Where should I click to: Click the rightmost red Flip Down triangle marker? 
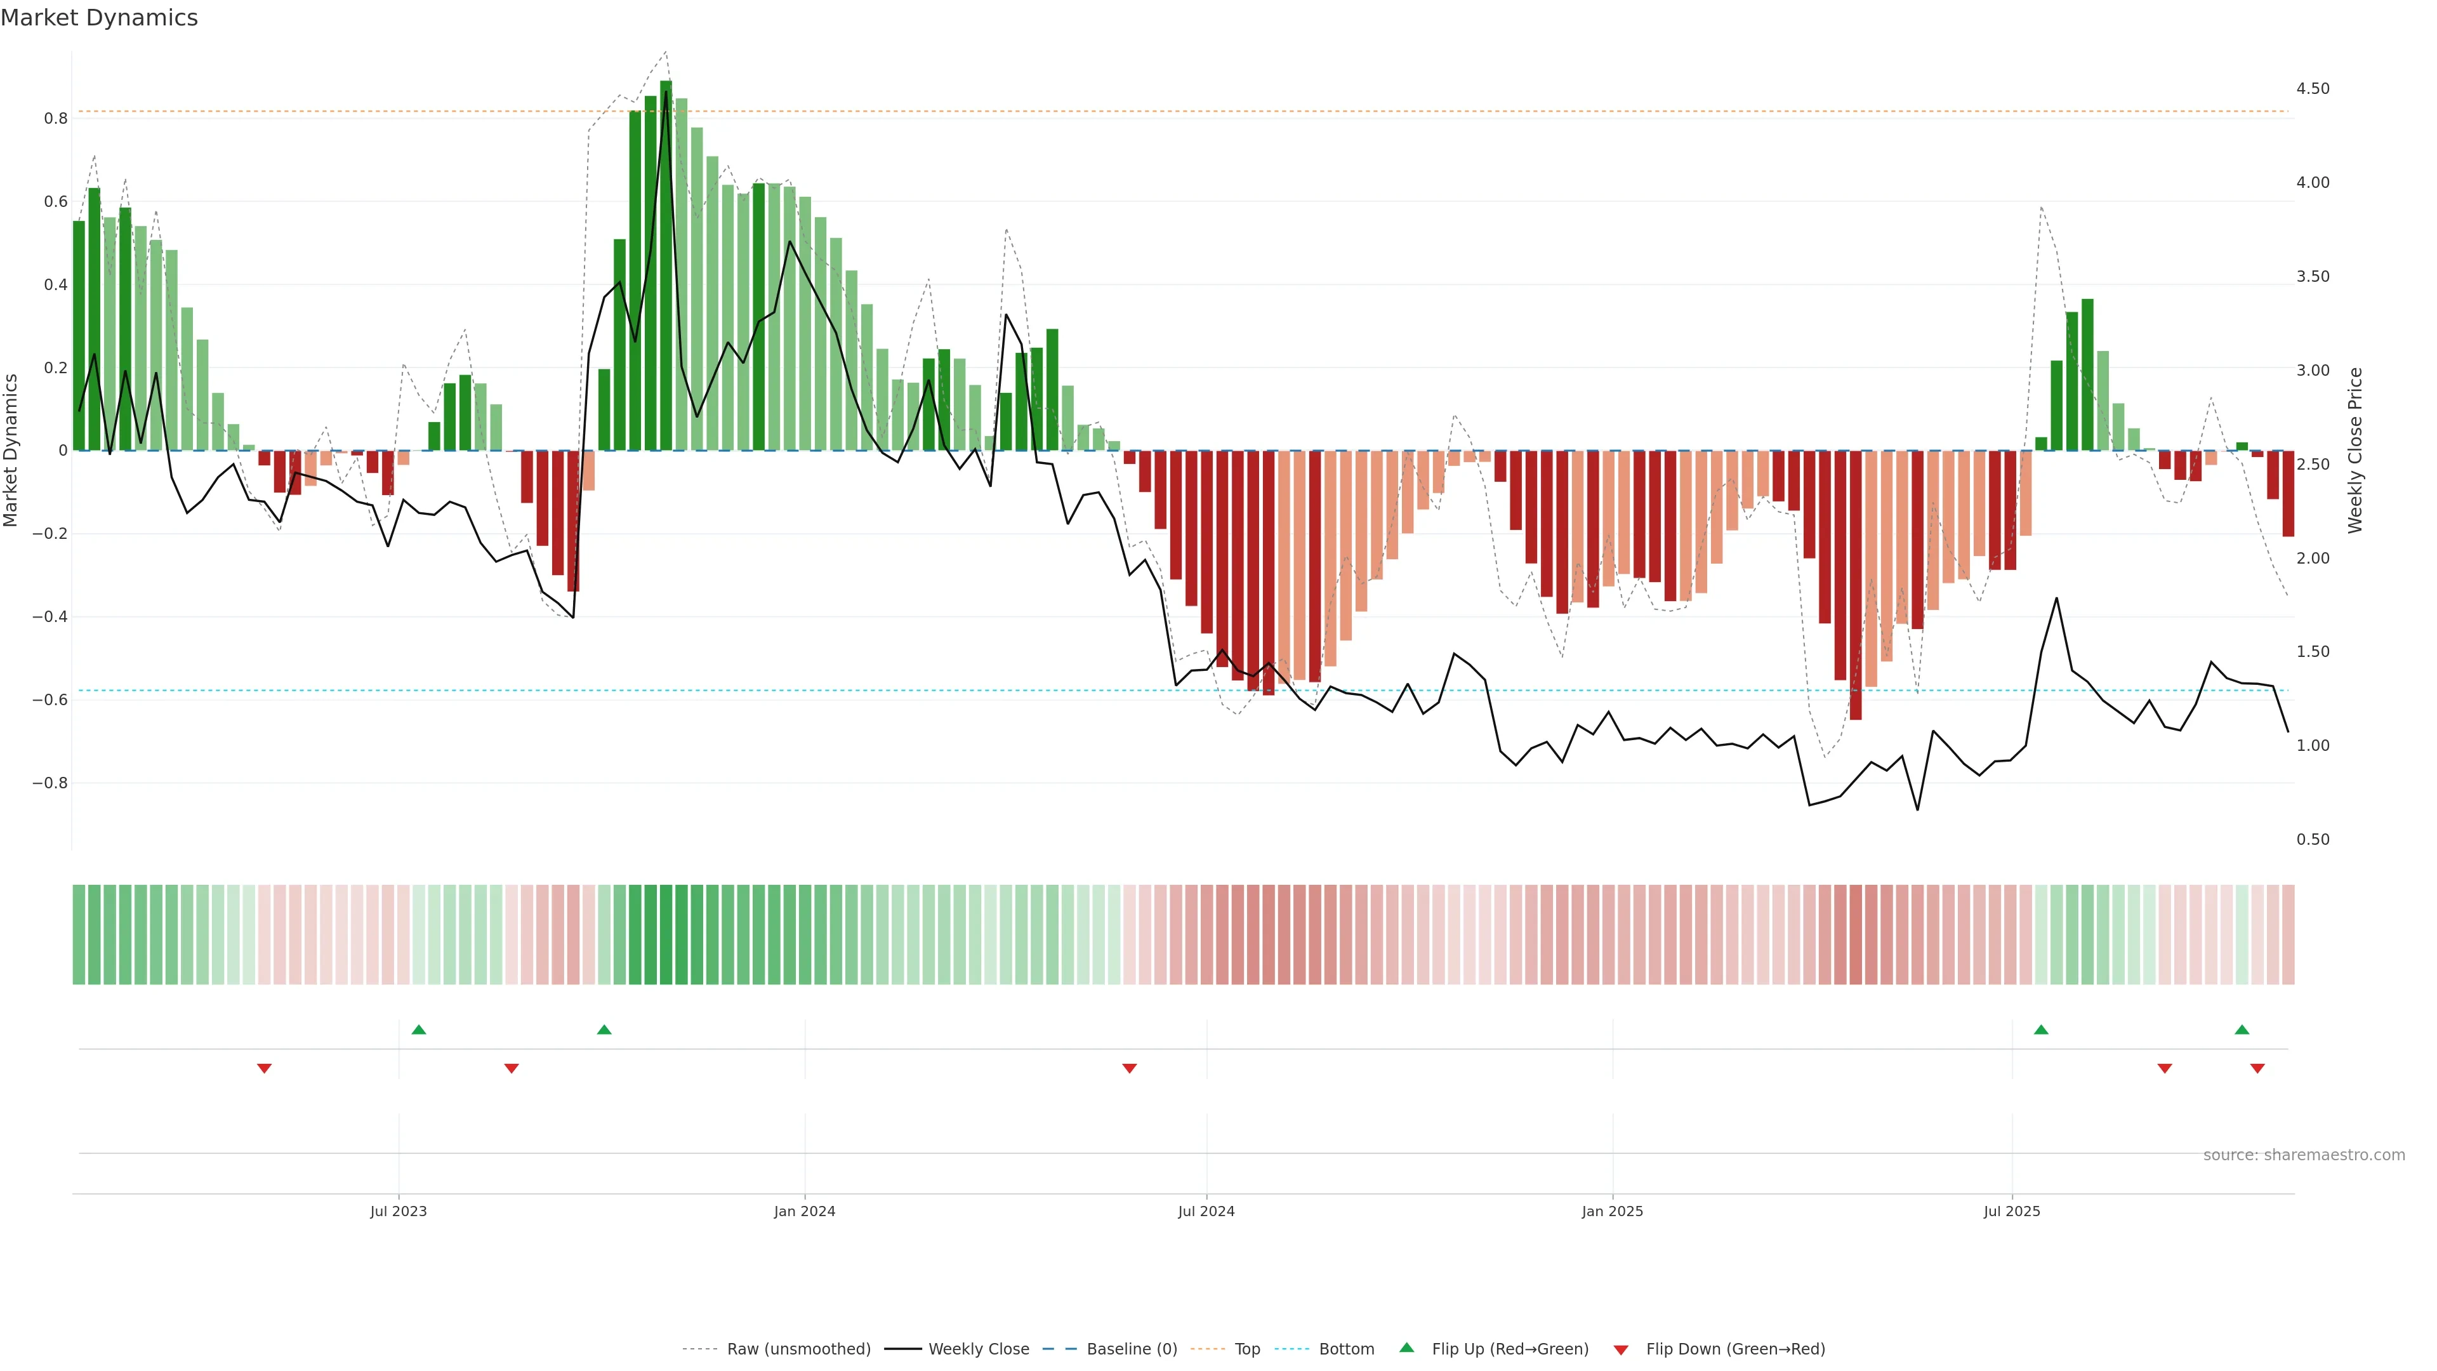click(2257, 1068)
